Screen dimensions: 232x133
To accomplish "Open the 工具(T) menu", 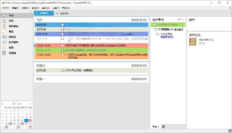I will (x=56, y=8).
